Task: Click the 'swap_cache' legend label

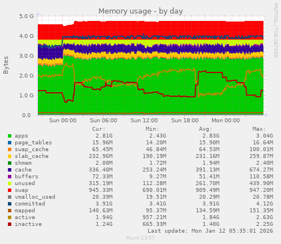Action: coord(32,149)
